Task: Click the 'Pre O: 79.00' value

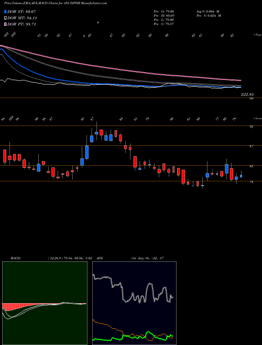Action: [x=164, y=11]
